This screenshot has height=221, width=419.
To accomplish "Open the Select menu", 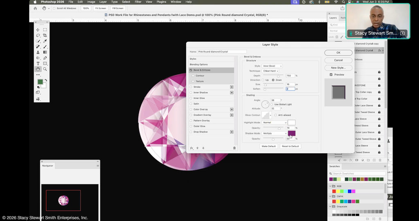I will tap(126, 2).
